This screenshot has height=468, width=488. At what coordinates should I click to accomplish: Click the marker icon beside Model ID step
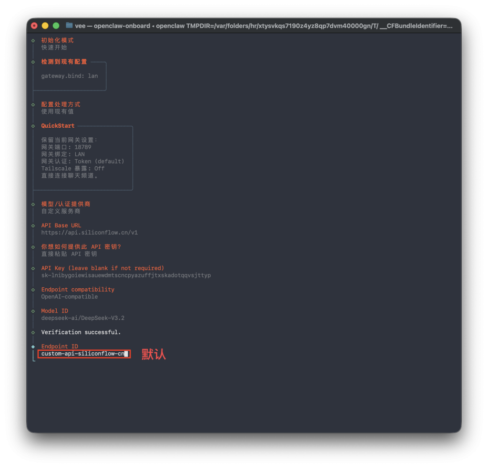[x=32, y=311]
